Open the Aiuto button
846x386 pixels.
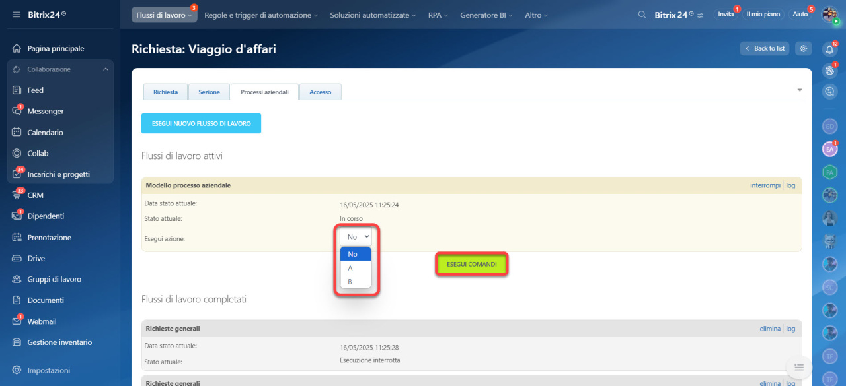click(800, 15)
